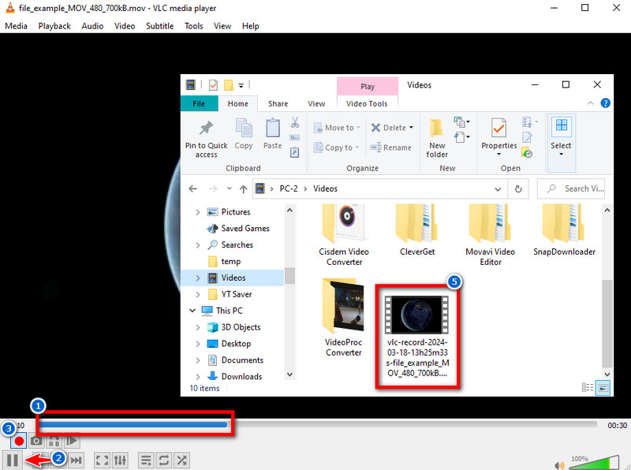Click the Copy icon in Clipboard group
The height and width of the screenshot is (470, 631).
(x=244, y=134)
